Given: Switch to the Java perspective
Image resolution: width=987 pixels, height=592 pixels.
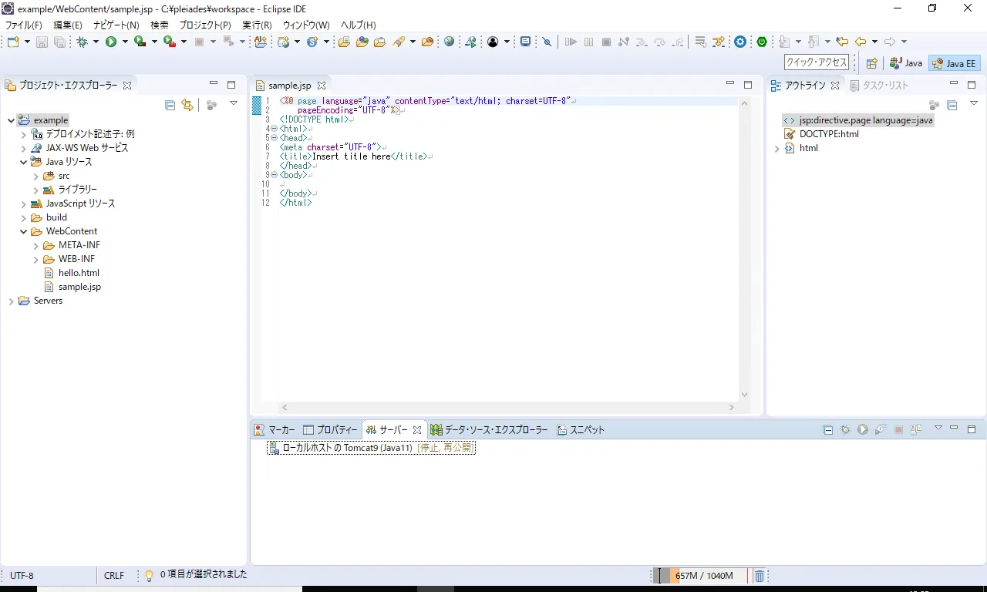Looking at the screenshot, I should pyautogui.click(x=906, y=63).
